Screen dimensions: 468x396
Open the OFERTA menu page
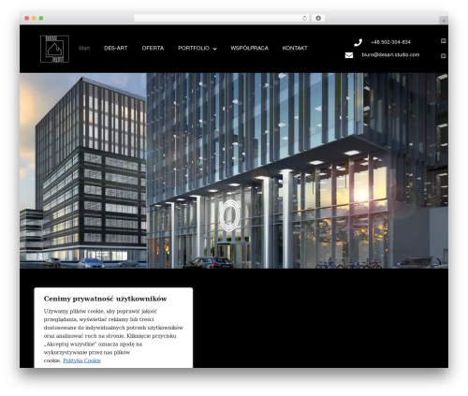153,48
